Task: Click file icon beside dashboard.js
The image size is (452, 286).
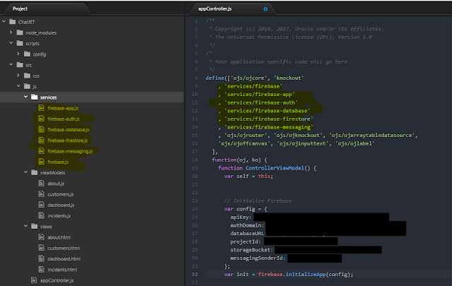Action: pyautogui.click(x=41, y=205)
